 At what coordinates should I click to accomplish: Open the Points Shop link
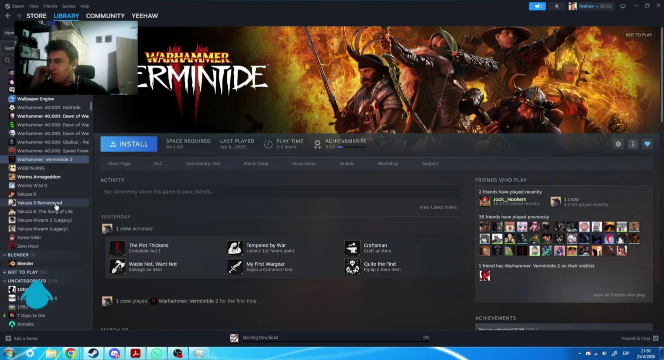pos(256,163)
